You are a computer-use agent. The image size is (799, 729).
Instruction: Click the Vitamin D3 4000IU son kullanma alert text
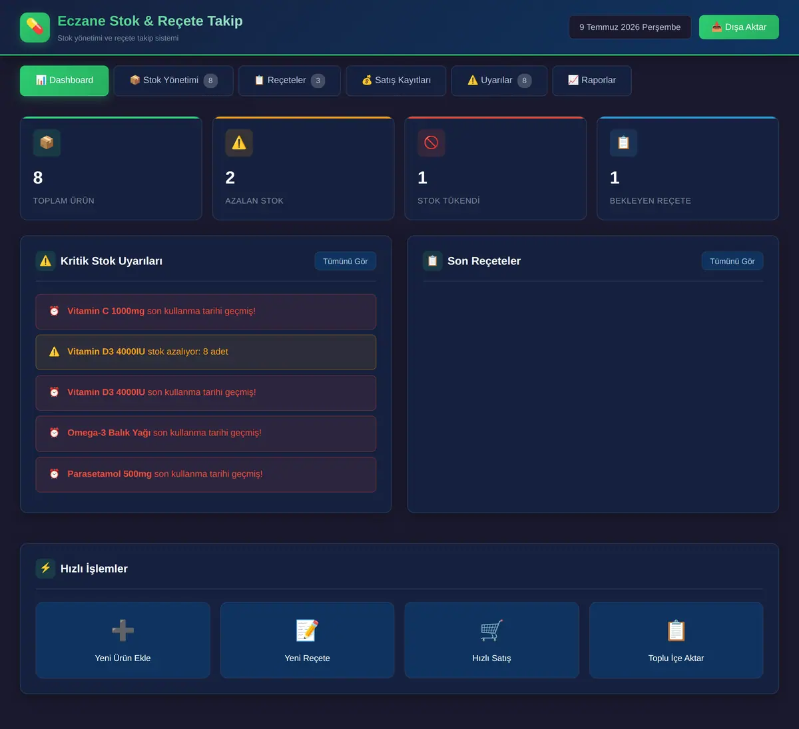tap(162, 392)
